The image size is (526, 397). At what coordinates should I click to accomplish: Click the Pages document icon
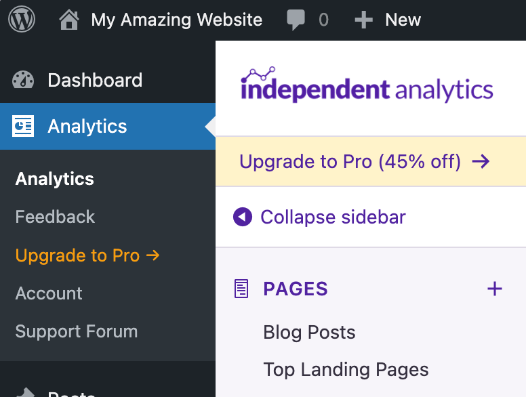tap(241, 289)
